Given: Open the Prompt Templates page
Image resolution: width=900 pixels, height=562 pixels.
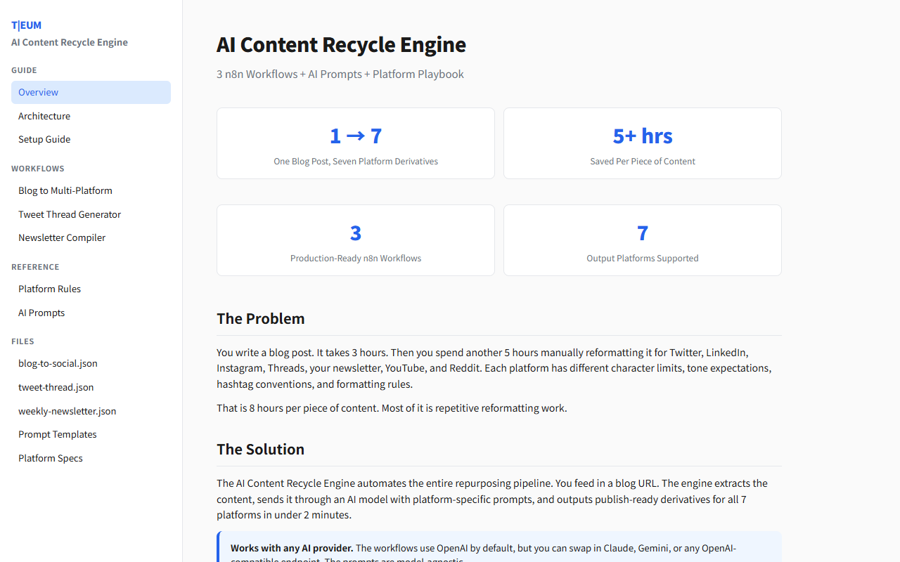Looking at the screenshot, I should [x=58, y=434].
